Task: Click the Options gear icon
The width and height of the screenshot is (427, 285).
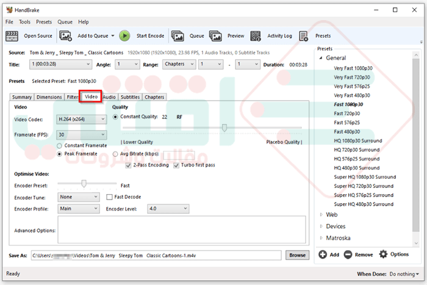Action: [383, 254]
